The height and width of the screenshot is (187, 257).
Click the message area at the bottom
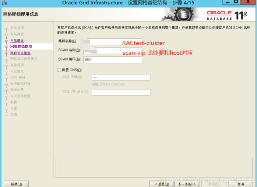tap(154, 168)
